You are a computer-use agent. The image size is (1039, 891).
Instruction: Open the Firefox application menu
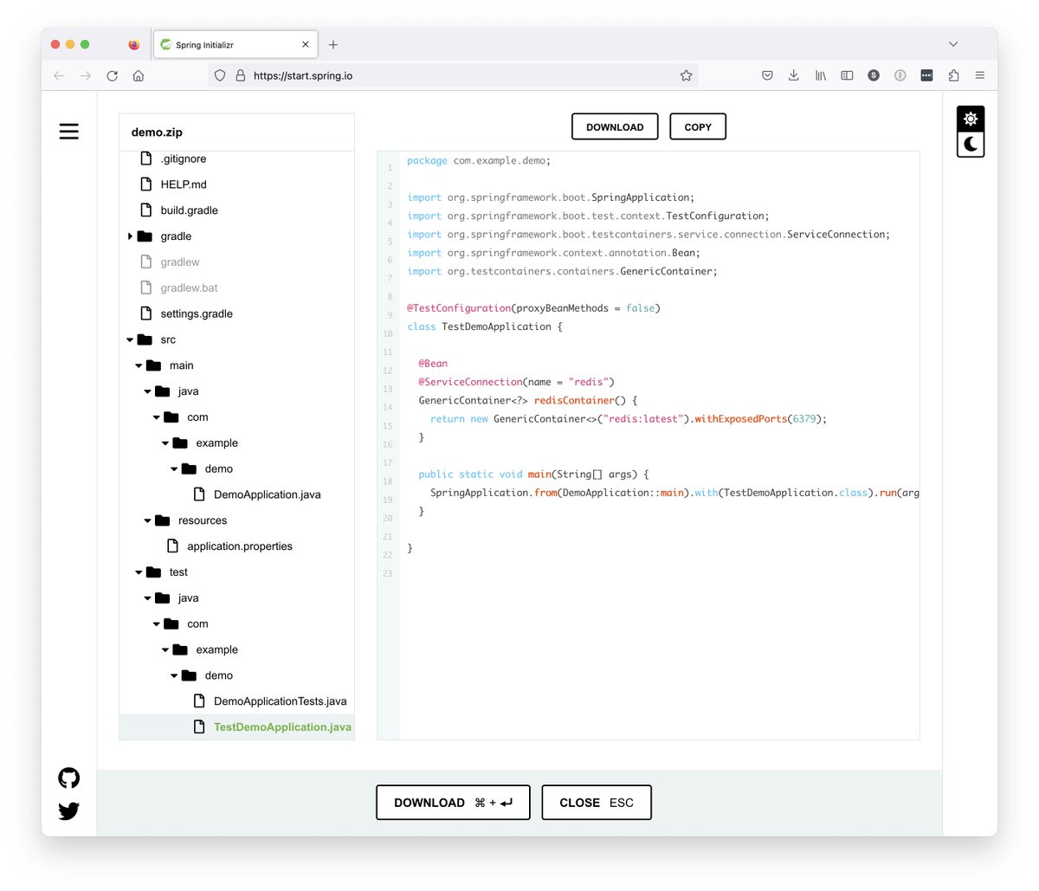tap(980, 75)
